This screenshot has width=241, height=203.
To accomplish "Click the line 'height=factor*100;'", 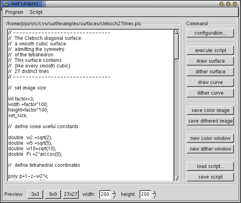I will (28, 110).
